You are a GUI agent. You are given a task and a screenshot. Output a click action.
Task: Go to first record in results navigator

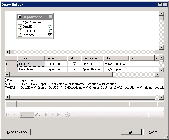click(8, 115)
